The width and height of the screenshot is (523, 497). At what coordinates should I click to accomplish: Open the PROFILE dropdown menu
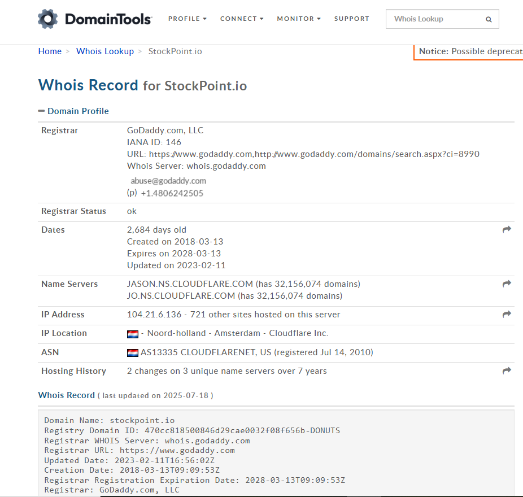(x=187, y=19)
